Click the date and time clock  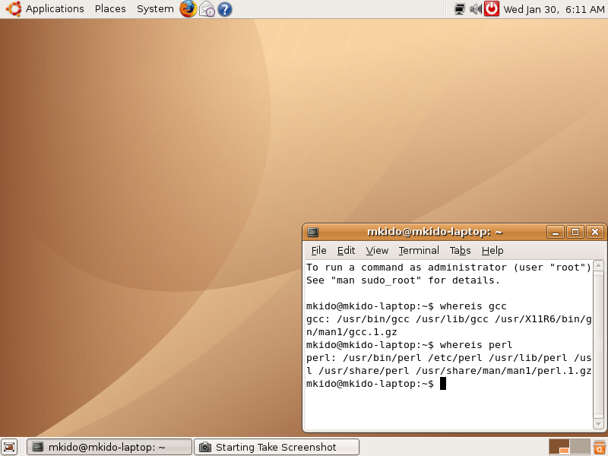point(554,9)
